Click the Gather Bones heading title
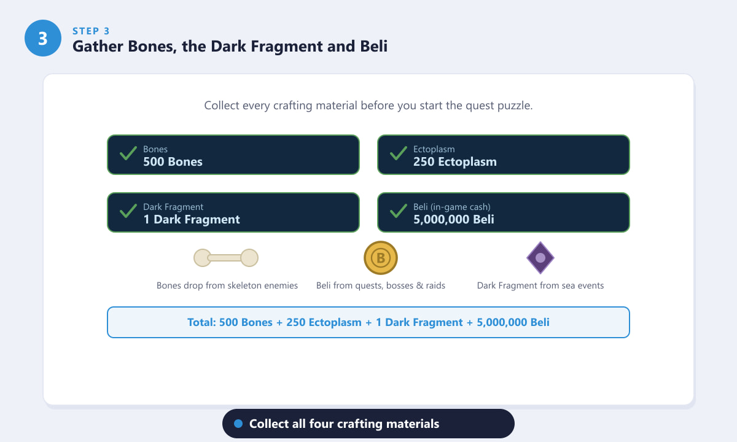The height and width of the screenshot is (442, 737). tap(230, 46)
